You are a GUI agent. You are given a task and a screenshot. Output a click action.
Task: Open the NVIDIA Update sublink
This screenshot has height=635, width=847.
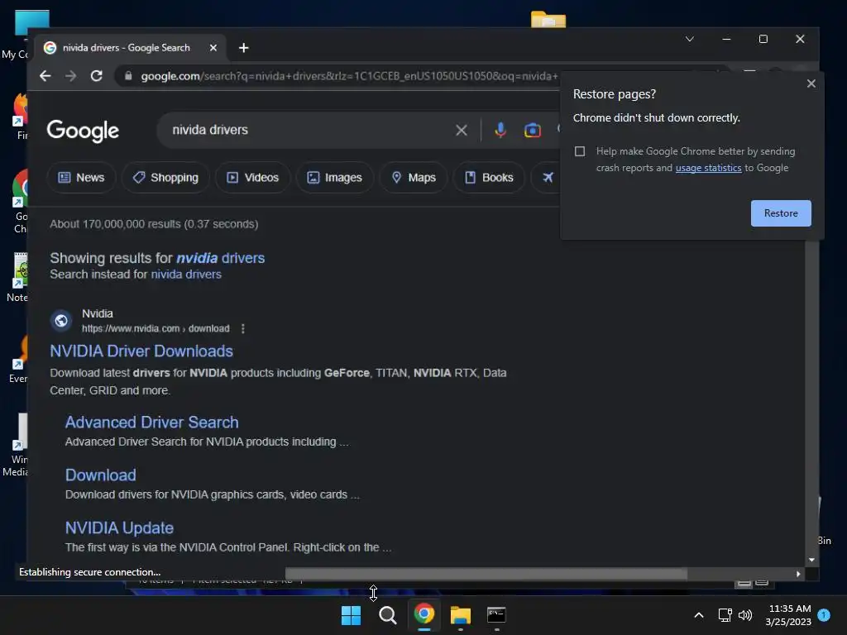pyautogui.click(x=119, y=528)
